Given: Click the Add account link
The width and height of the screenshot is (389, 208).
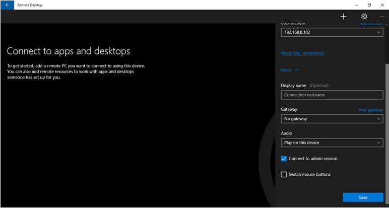Looking at the screenshot, I should pyautogui.click(x=371, y=24).
